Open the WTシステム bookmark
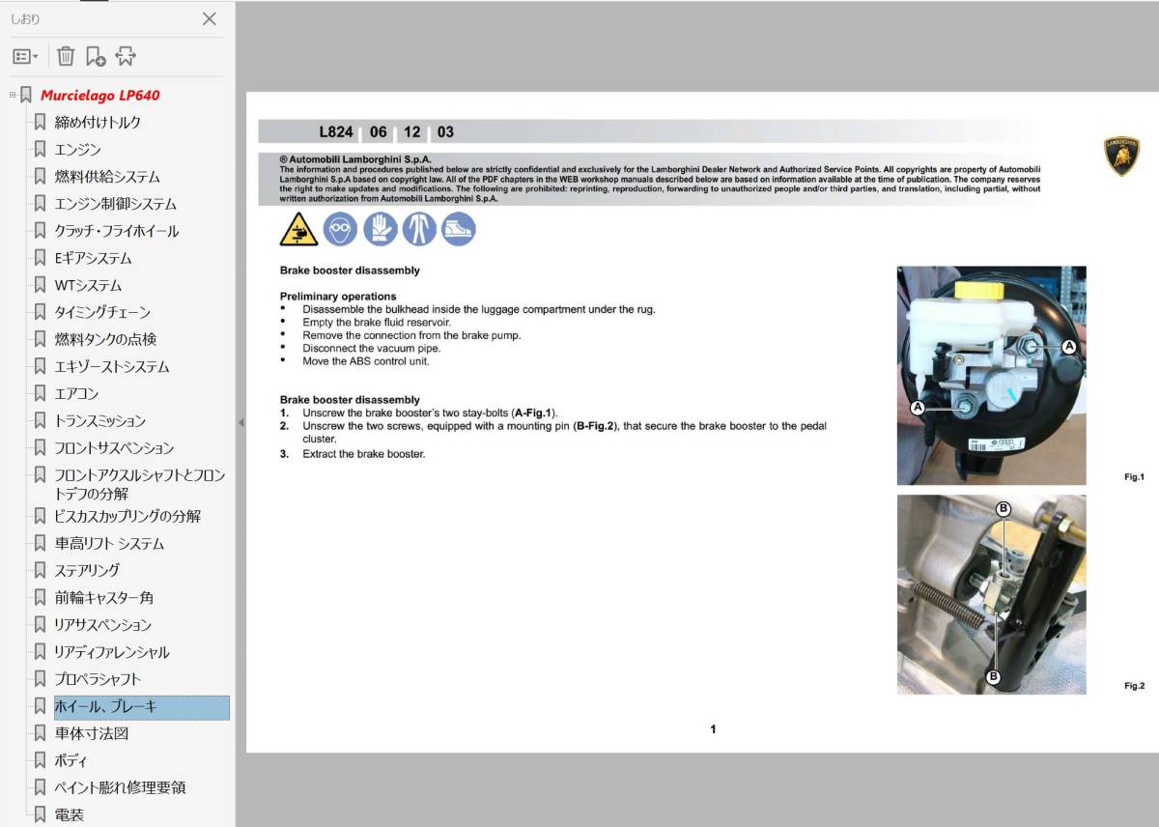The height and width of the screenshot is (827, 1159). pos(88,285)
